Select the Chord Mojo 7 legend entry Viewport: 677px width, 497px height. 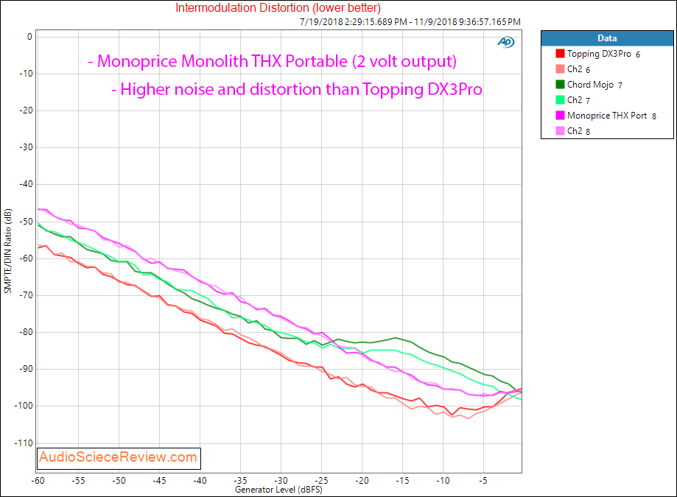(594, 85)
